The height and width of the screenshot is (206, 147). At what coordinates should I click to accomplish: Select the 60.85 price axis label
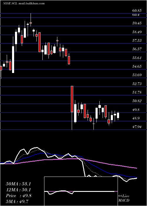137,11
